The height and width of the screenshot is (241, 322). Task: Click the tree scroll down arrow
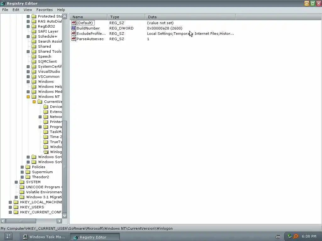64,216
